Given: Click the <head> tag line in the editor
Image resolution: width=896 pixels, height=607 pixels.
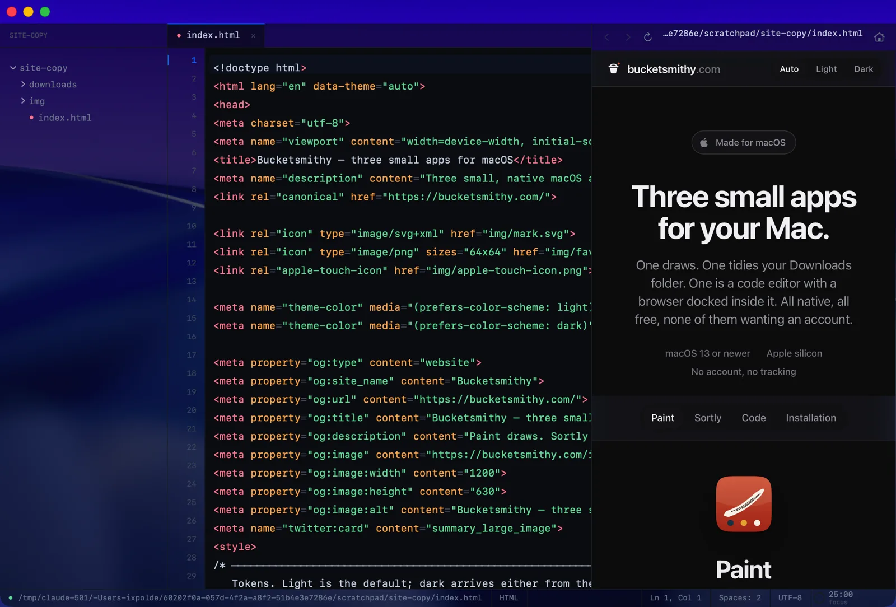Looking at the screenshot, I should (x=232, y=105).
